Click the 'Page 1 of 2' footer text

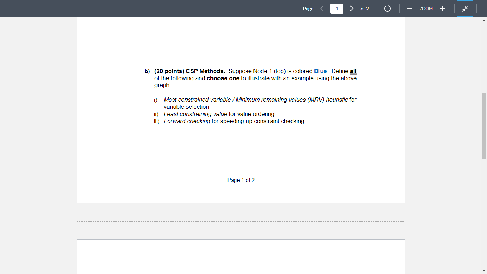(x=241, y=180)
